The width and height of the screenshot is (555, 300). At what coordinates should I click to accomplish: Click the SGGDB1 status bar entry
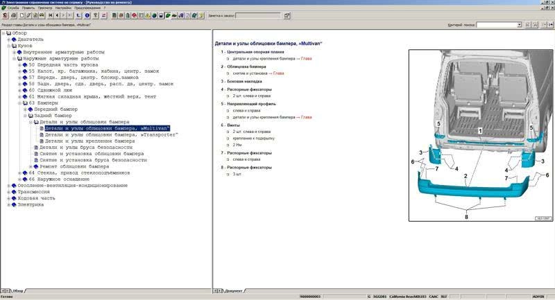379,297
